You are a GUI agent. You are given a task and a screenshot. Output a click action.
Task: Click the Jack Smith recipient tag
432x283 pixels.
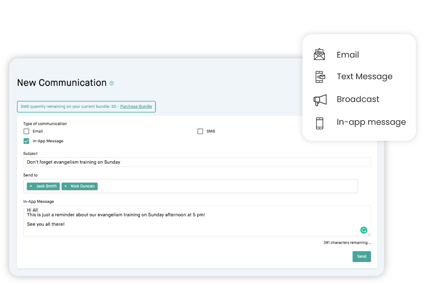pyautogui.click(x=43, y=186)
